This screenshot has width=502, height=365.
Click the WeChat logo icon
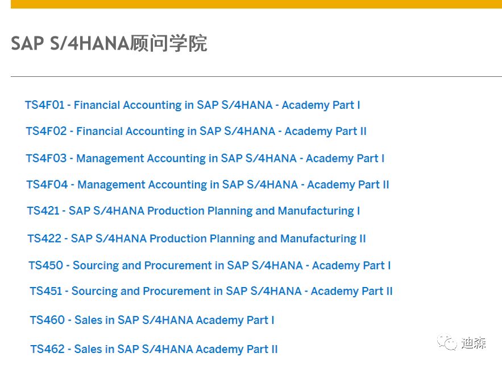tap(447, 342)
